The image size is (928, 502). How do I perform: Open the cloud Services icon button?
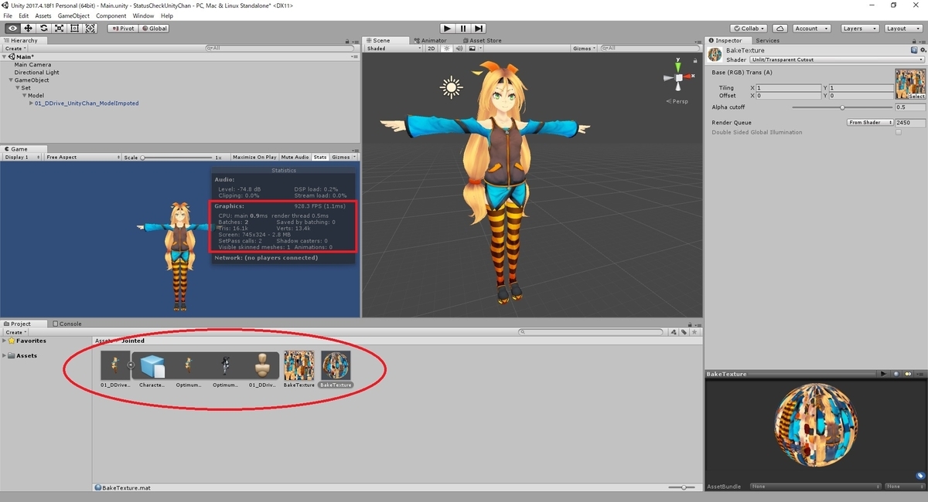click(780, 29)
